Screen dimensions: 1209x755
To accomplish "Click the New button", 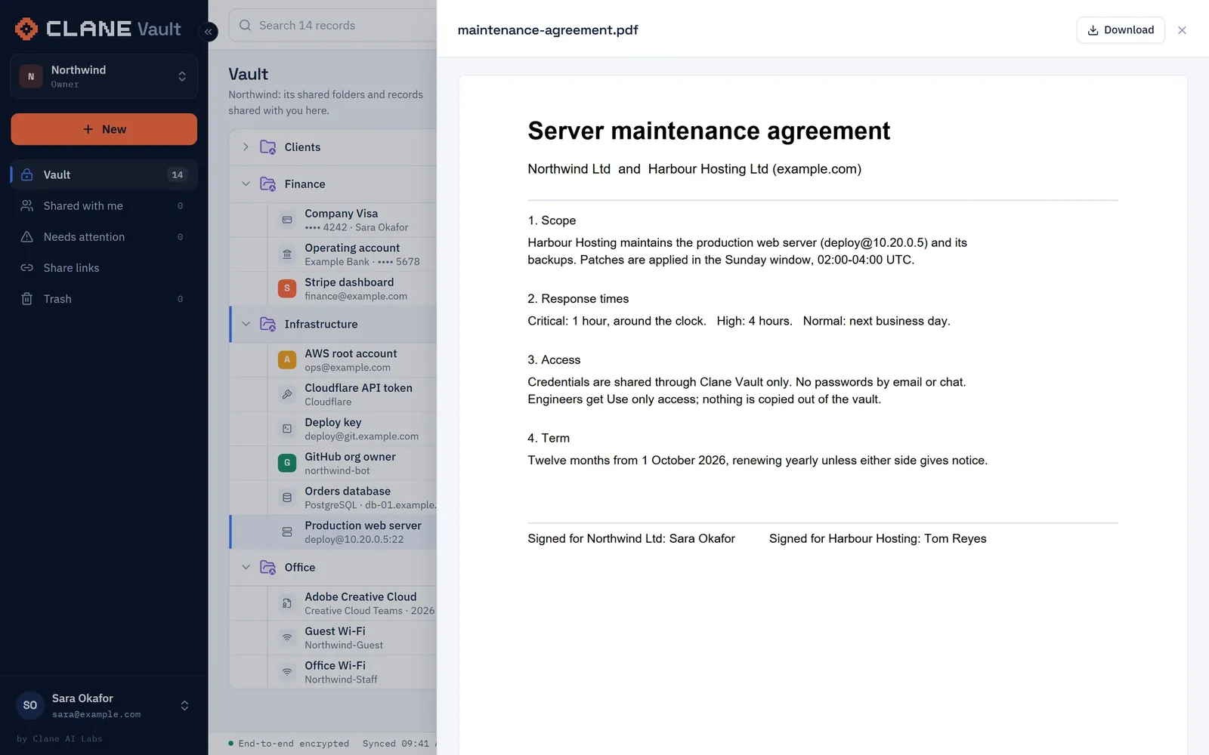I will [104, 129].
